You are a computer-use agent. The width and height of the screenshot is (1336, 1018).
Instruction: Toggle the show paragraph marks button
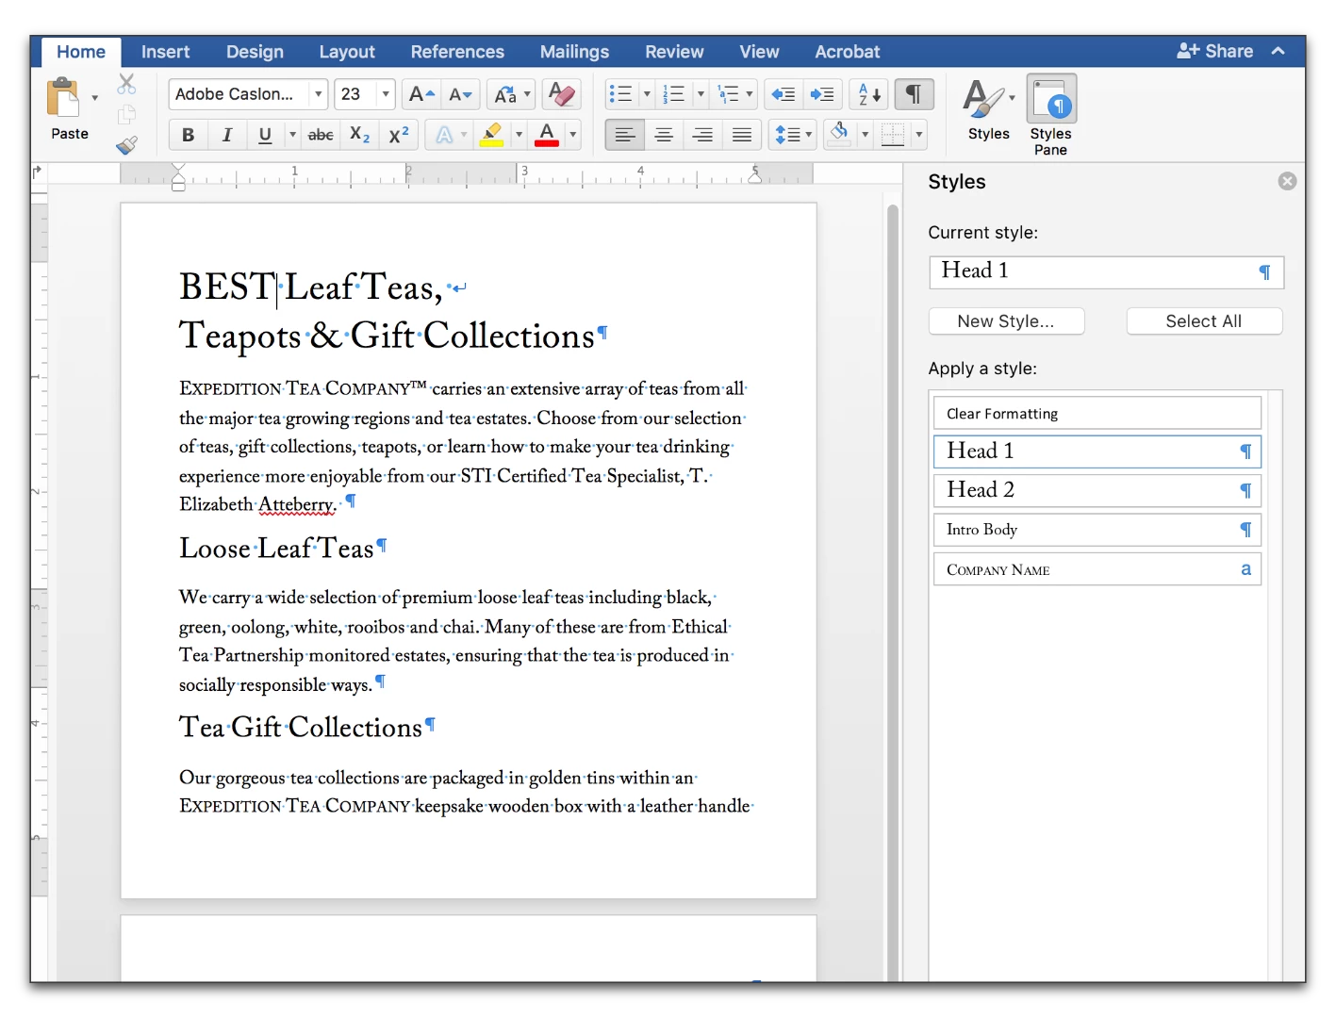point(913,94)
